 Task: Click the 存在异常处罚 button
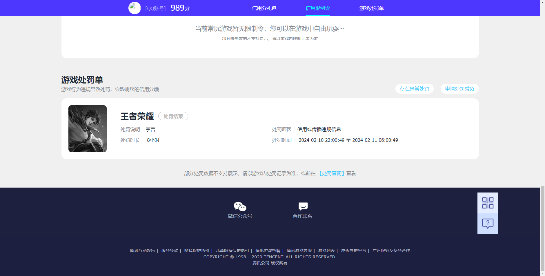[x=414, y=89]
